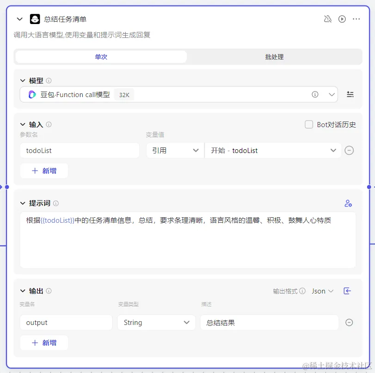Open the String variable type dropdown
The width and height of the screenshot is (375, 373).
tap(156, 323)
